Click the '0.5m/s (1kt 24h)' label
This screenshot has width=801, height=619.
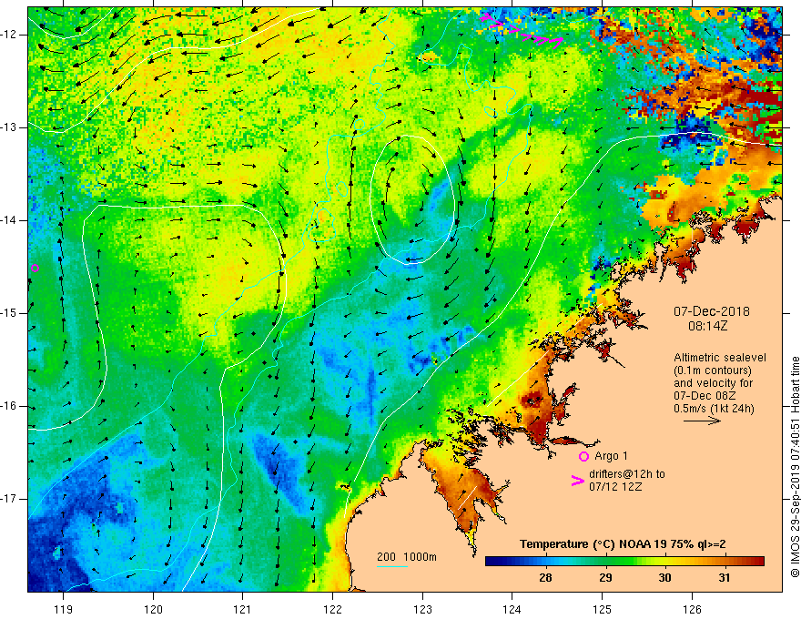point(714,408)
